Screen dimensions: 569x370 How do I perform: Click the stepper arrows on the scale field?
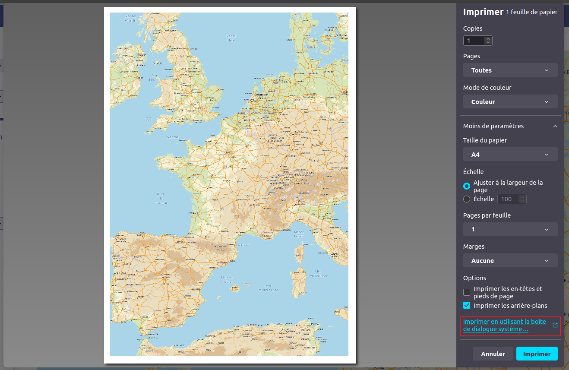[x=522, y=199]
